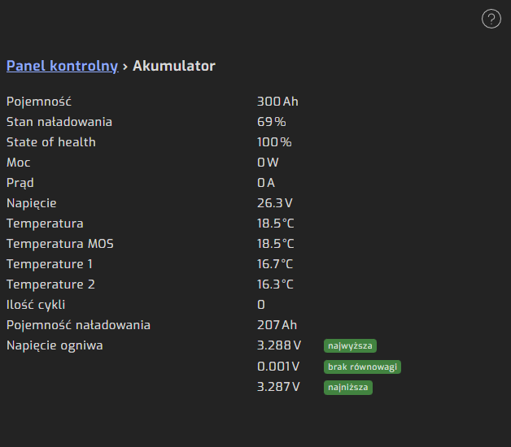Open the help question mark icon

pos(491,20)
